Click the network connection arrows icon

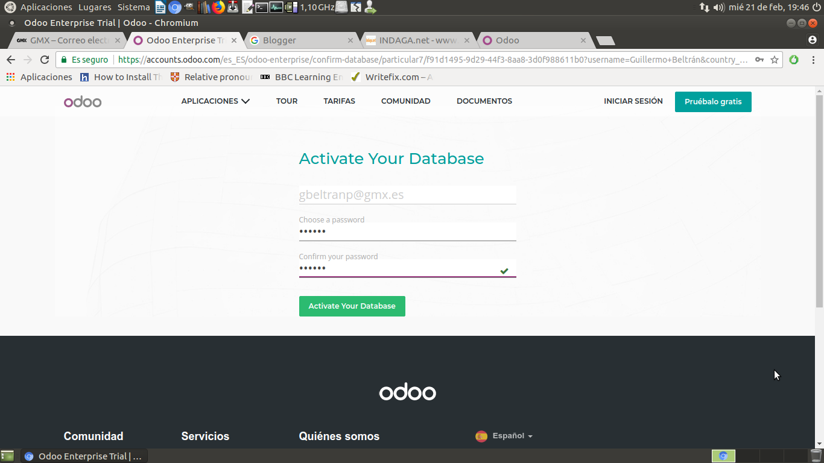704,7
